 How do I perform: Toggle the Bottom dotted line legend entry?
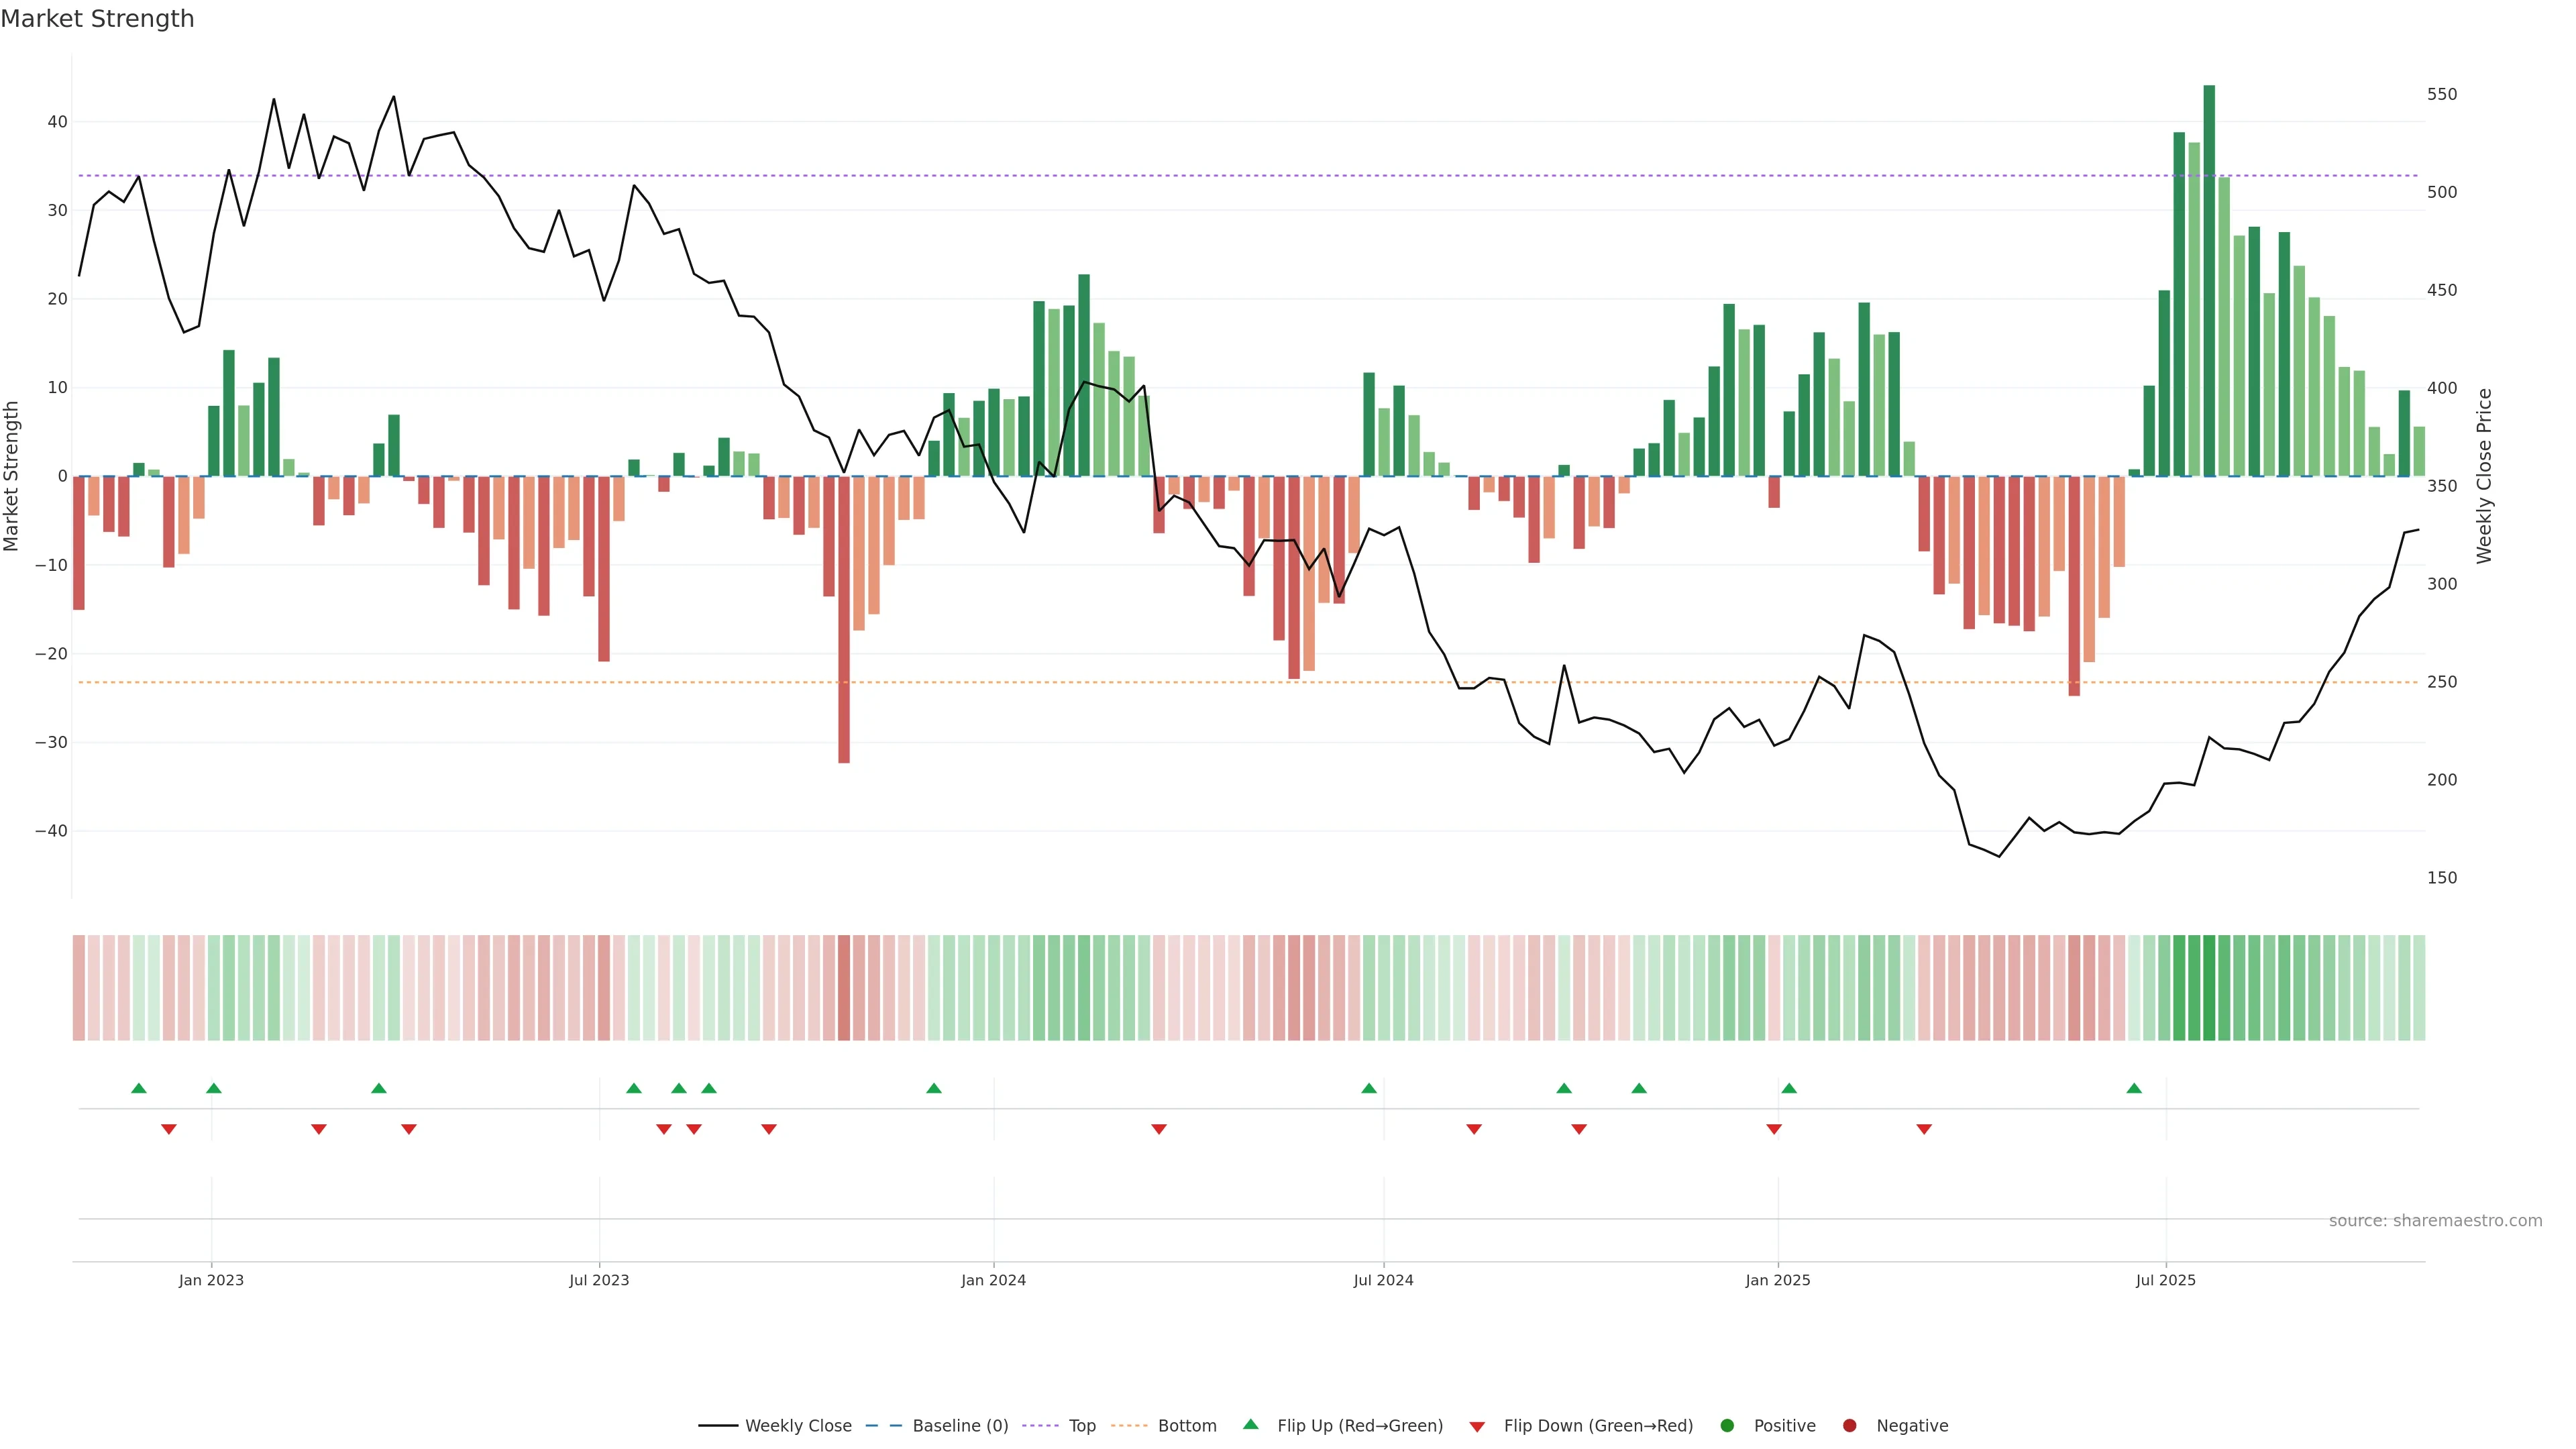coord(1186,1426)
